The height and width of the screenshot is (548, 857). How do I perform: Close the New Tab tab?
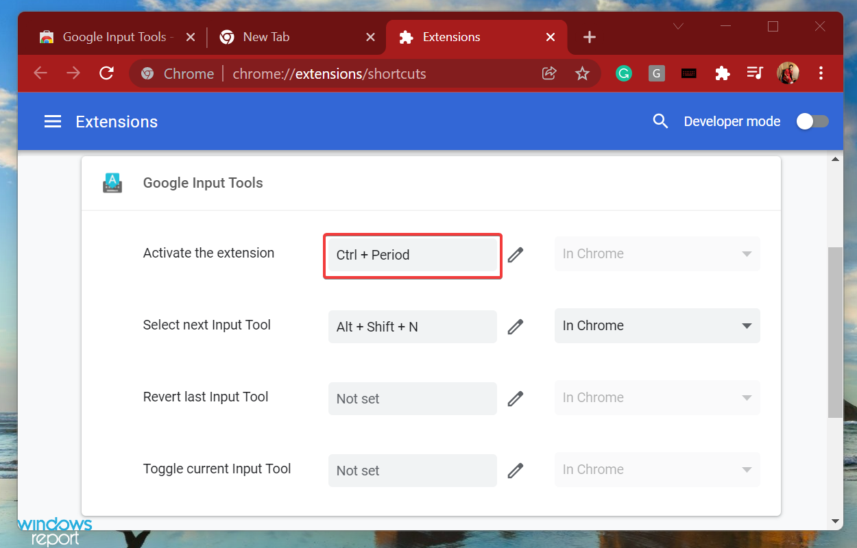click(371, 37)
